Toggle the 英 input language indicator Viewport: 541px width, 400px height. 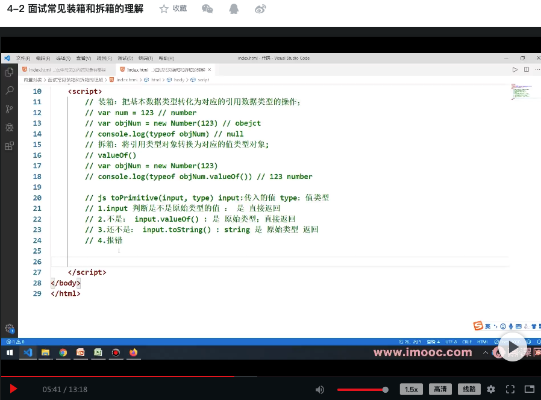(x=487, y=326)
